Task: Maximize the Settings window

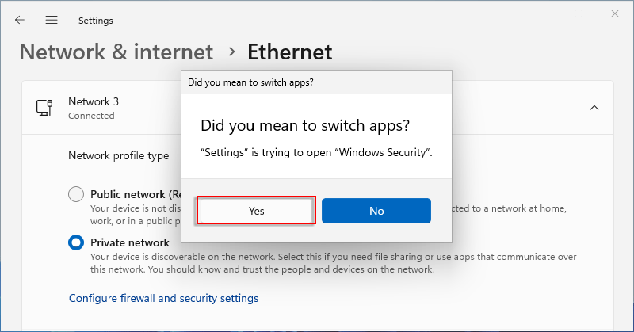Action: click(x=579, y=13)
